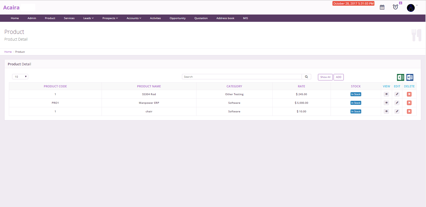Open the calendar icon in header
The image size is (426, 207).
point(382,7)
